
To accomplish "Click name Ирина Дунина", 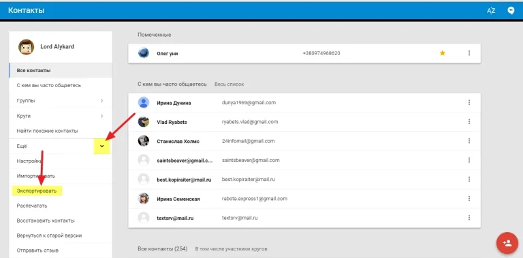I will [174, 103].
